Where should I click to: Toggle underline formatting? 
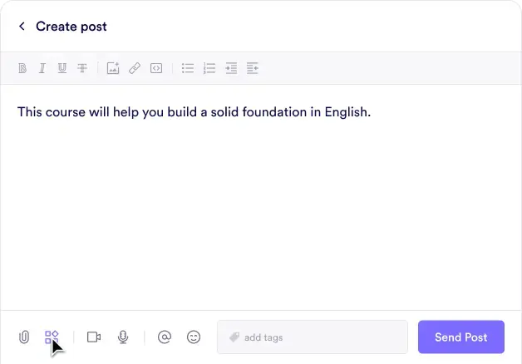tap(62, 68)
